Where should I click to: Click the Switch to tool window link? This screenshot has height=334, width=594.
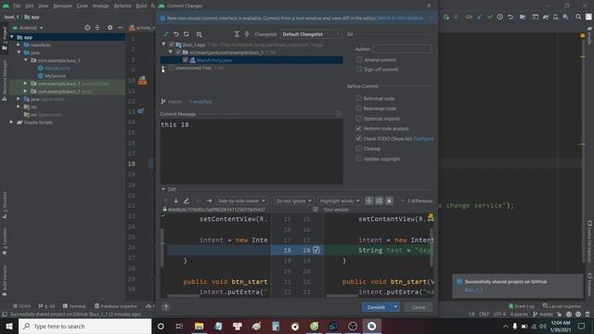(400, 18)
